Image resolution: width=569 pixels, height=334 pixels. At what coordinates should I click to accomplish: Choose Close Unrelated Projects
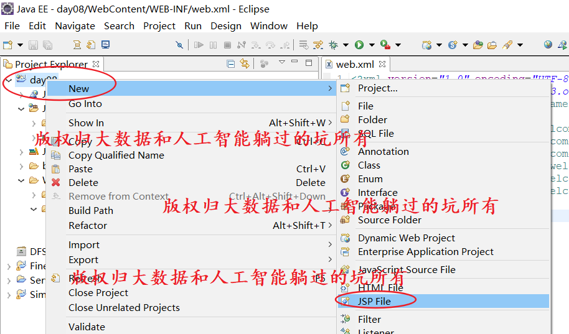click(191, 307)
